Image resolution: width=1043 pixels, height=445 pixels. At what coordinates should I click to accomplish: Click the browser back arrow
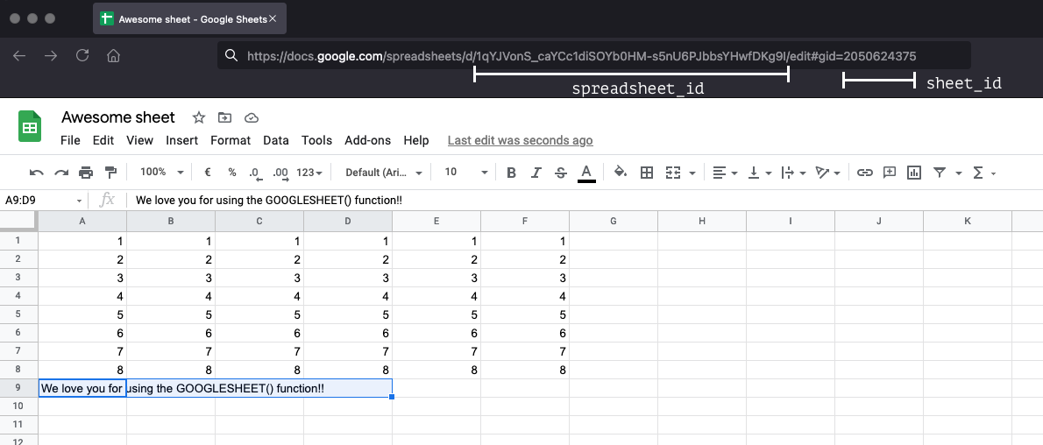point(19,55)
